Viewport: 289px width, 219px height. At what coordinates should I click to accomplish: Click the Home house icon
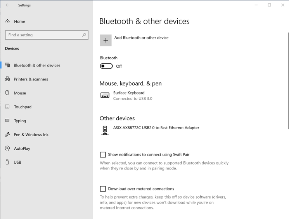(7, 21)
